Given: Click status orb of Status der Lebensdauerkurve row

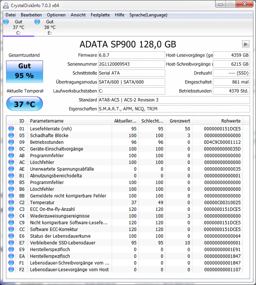Looking at the screenshot, I should 11,236.
